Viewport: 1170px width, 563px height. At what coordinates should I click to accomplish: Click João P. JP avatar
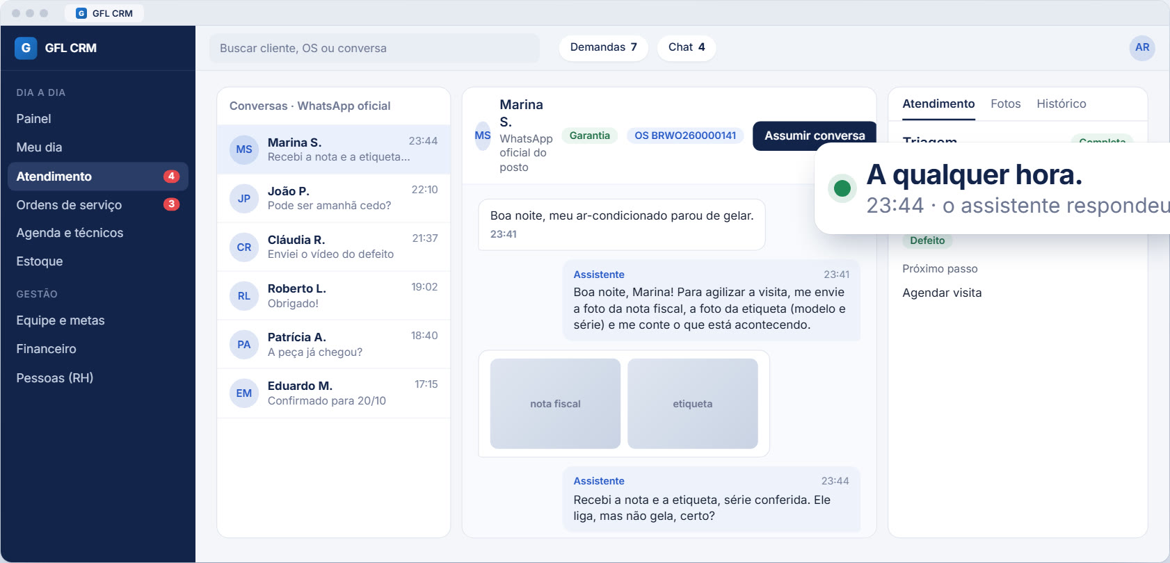pyautogui.click(x=244, y=198)
